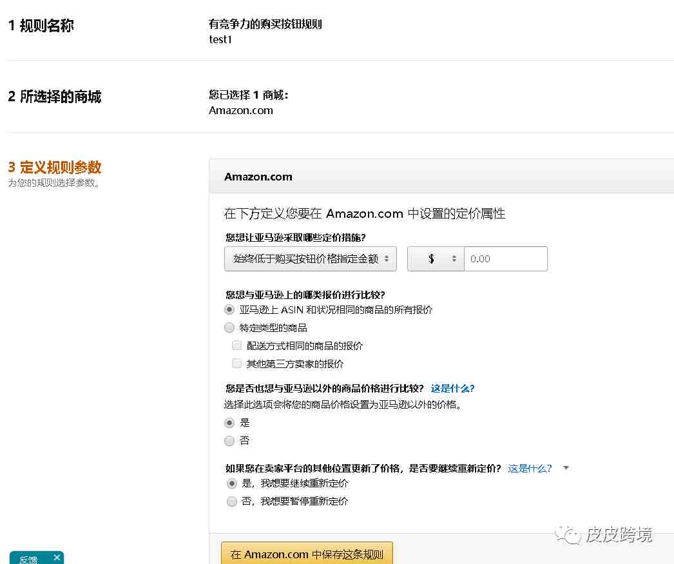Image resolution: width=674 pixels, height=564 pixels.
Task: Click the label 您想与亚马逊上的哪类报价进行比较?
Action: point(305,295)
